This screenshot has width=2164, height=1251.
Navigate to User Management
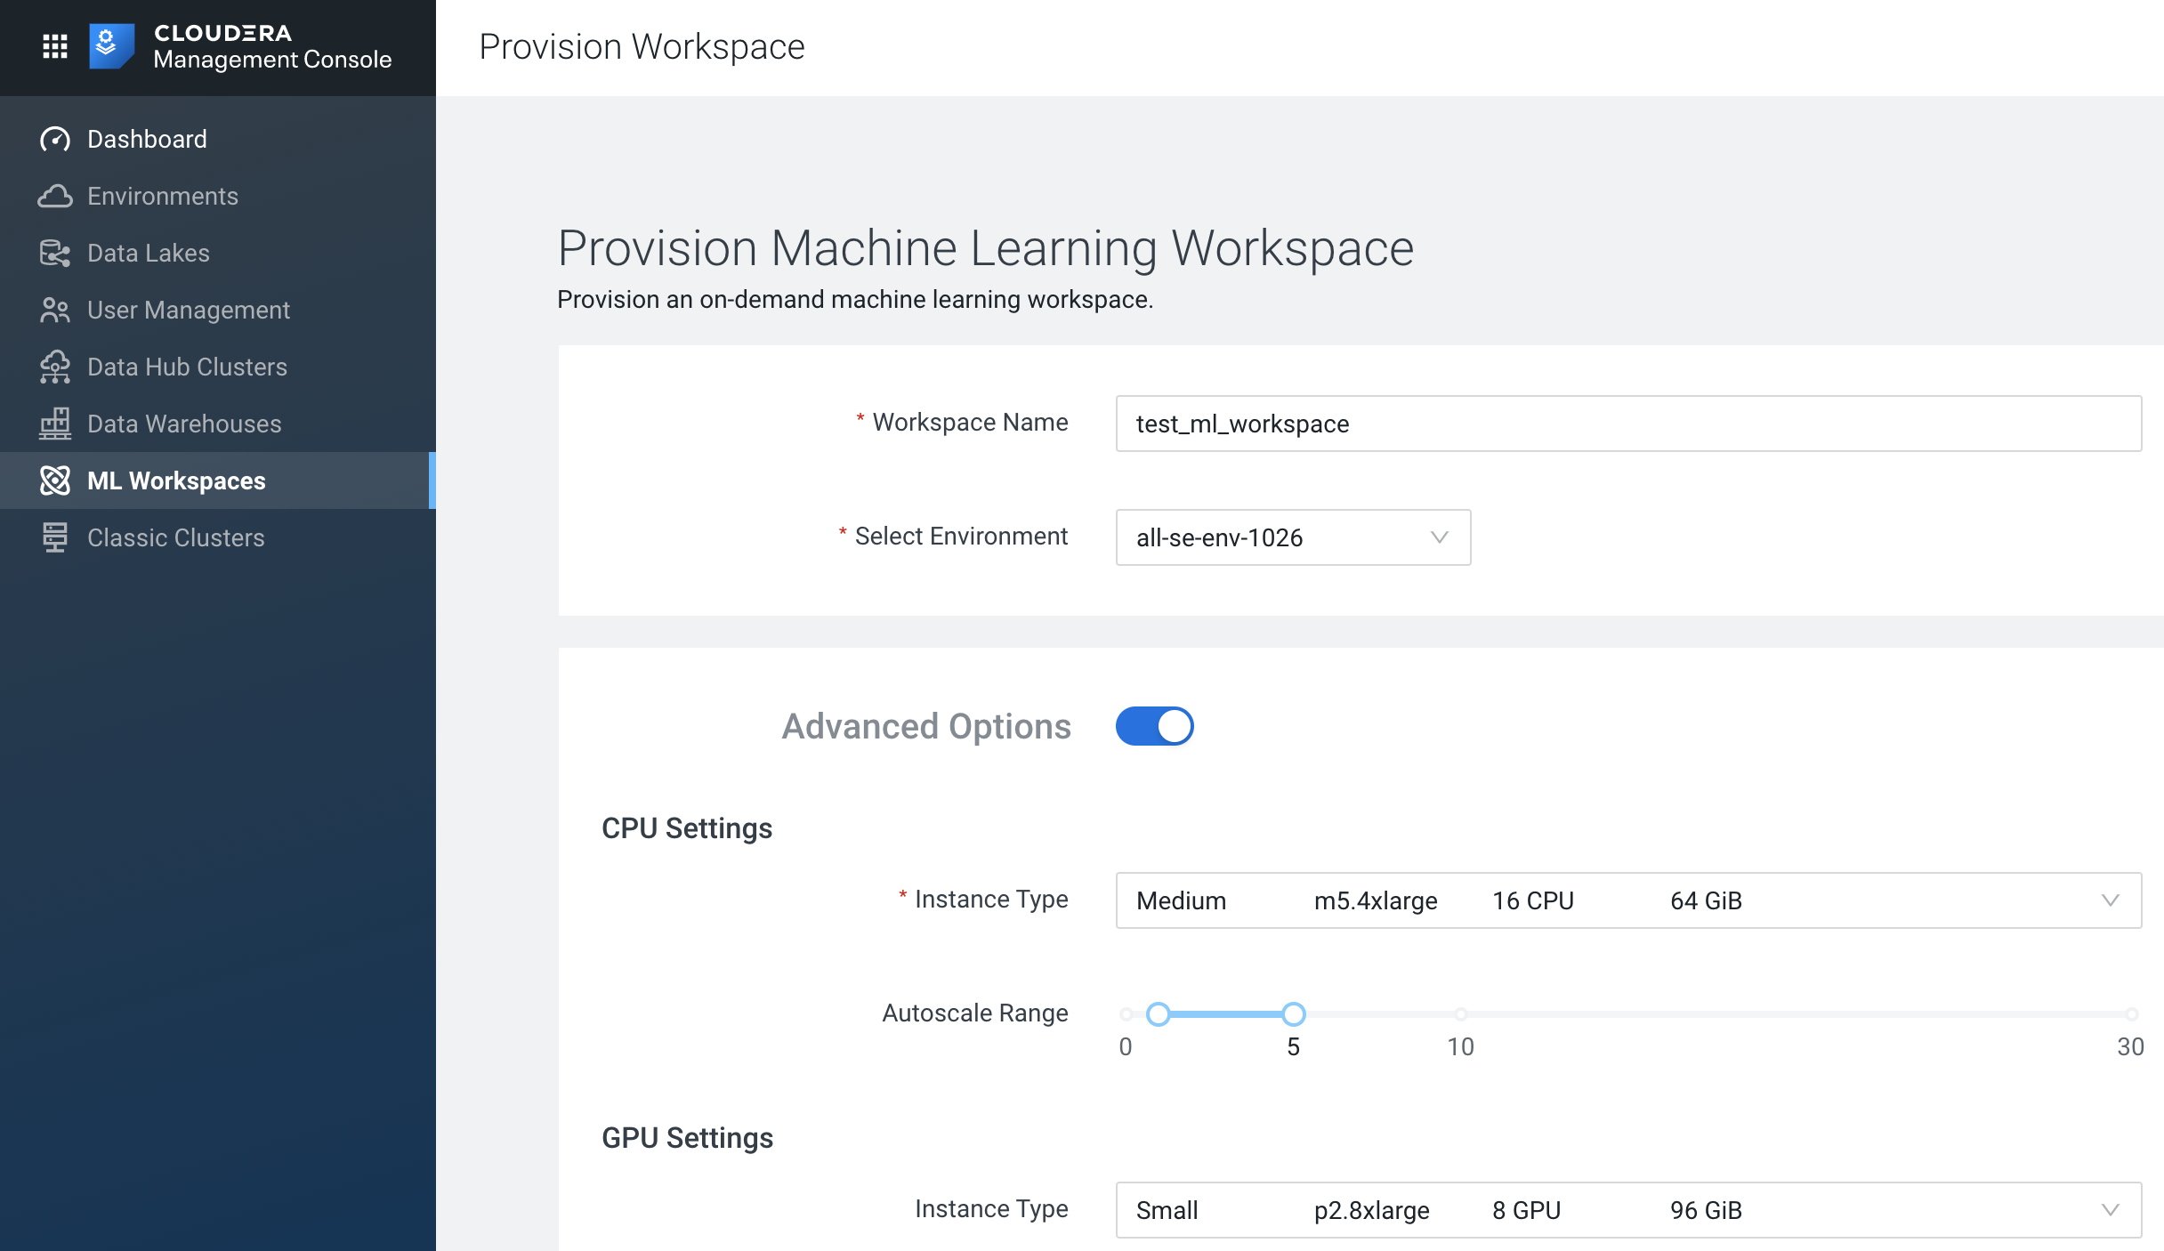188,310
